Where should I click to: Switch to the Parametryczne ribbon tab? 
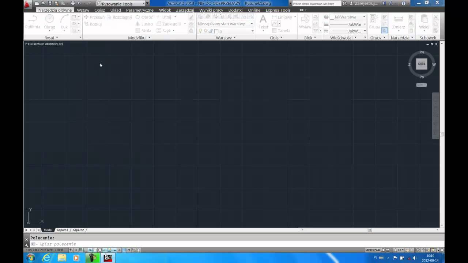(140, 10)
